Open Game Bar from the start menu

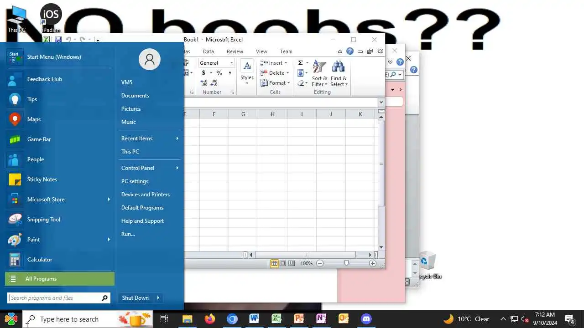tap(58, 139)
